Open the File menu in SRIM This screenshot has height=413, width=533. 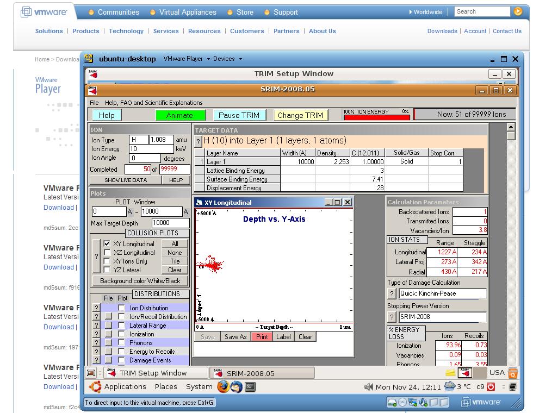tap(94, 103)
